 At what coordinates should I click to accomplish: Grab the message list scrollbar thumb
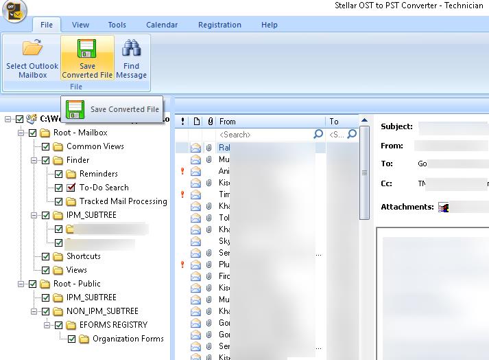(364, 173)
